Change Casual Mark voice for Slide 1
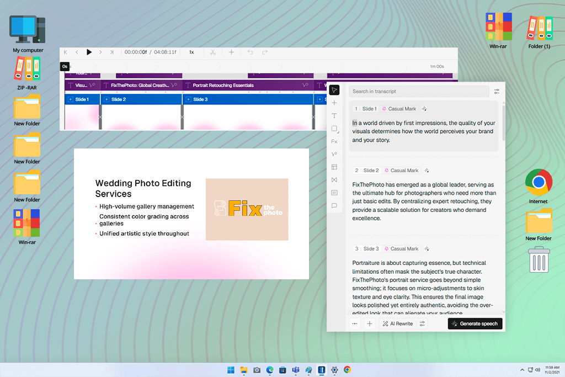Image resolution: width=565 pixels, height=377 pixels. 399,109
